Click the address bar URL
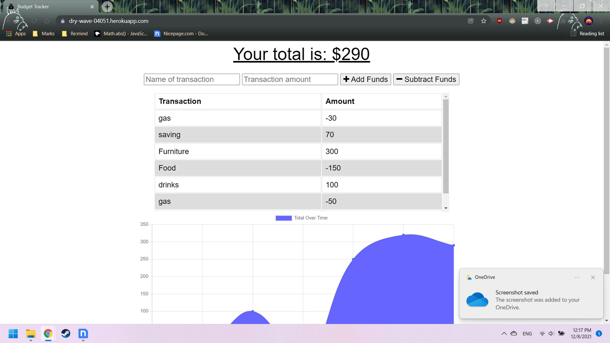Viewport: 610px width, 343px height. point(109,21)
